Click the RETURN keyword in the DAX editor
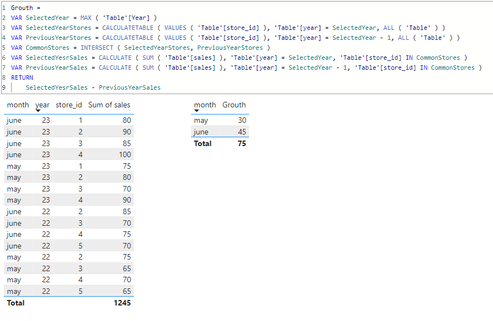 (22, 77)
